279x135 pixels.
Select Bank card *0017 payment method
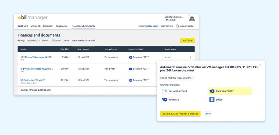pos(229,91)
